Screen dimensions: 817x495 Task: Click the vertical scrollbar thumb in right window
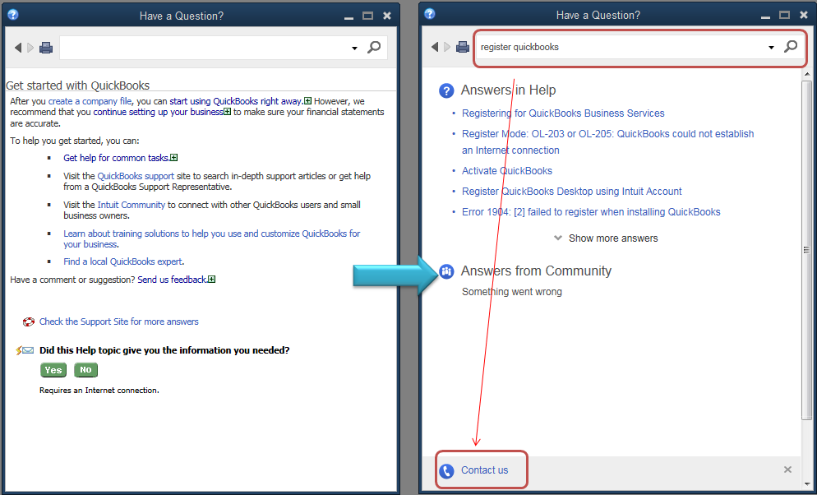(x=807, y=249)
